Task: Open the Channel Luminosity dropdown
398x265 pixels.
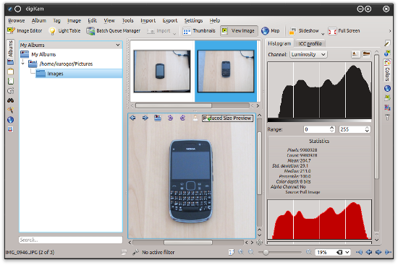Action: pos(309,54)
